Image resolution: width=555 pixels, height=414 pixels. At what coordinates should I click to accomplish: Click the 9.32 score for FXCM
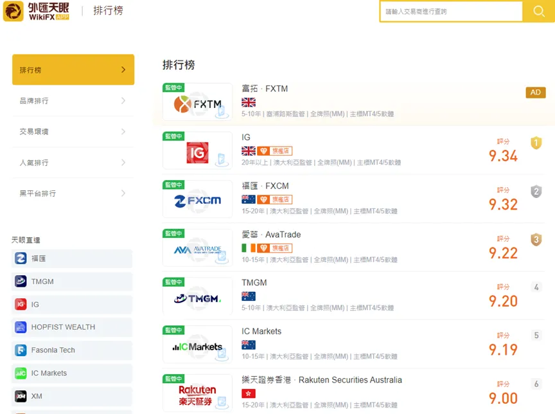click(503, 204)
